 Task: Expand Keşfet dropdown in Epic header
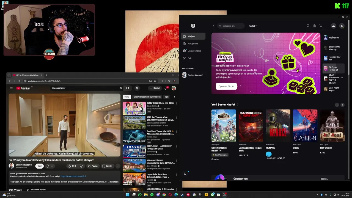point(253,26)
